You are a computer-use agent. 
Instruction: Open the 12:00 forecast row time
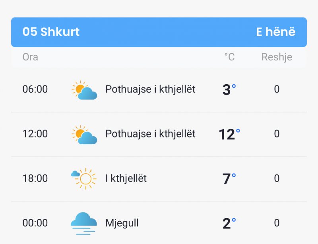[x=35, y=134]
